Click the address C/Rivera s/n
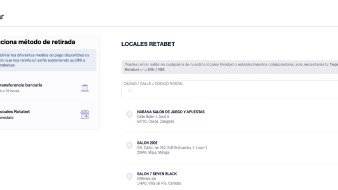The width and height of the screenshot is (338, 190). pyautogui.click(x=146, y=178)
